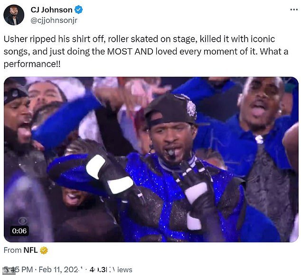Click the CJ Johnson display name
The width and height of the screenshot is (301, 275).
click(x=51, y=9)
